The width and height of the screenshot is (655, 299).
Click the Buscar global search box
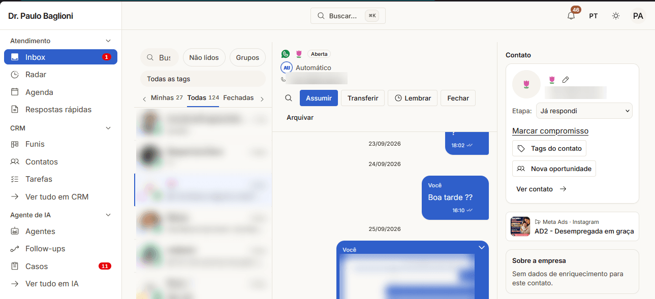coord(348,16)
